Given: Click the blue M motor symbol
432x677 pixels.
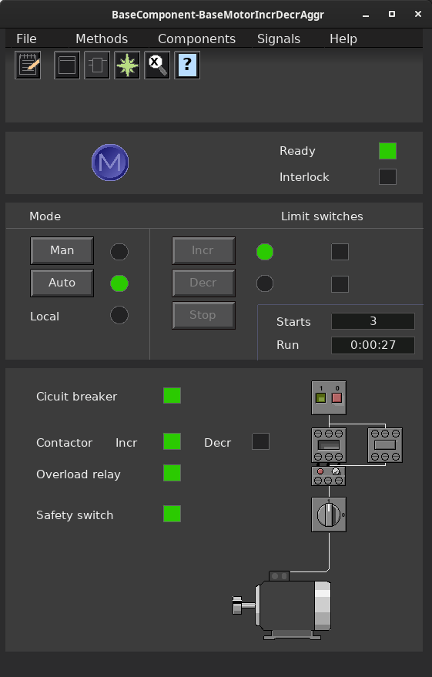Looking at the screenshot, I should point(110,163).
